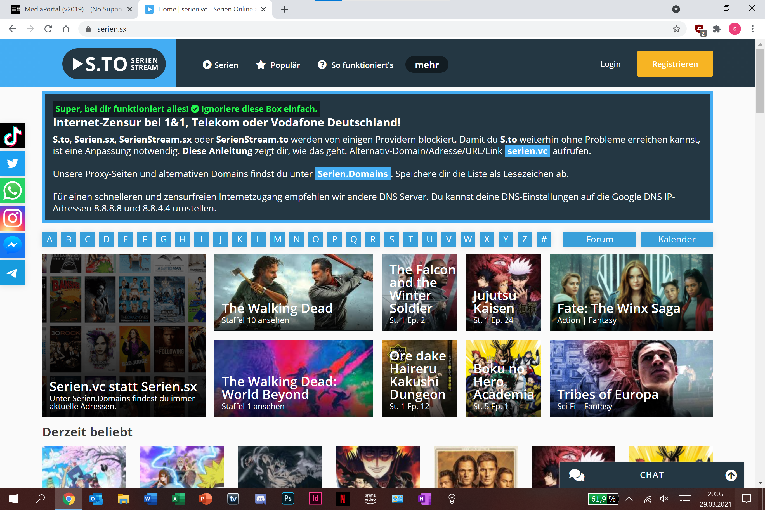The height and width of the screenshot is (510, 765).
Task: Open The Walking Dead thumbnail
Action: point(294,292)
